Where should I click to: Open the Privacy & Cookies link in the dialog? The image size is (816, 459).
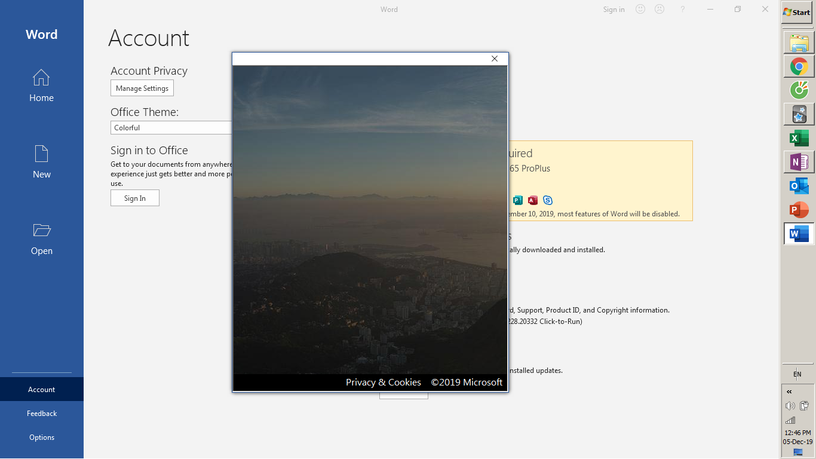click(384, 382)
